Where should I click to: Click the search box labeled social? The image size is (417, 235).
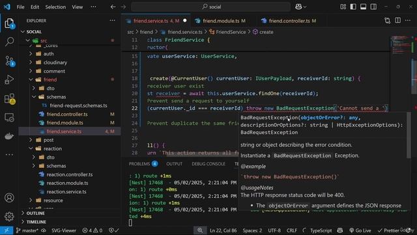pos(210,7)
